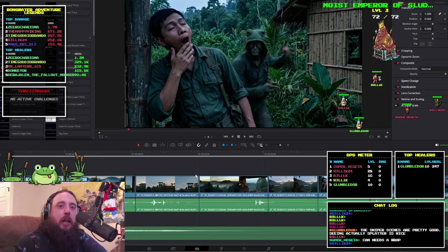The width and height of the screenshot is (448, 252).
Task: Click the speaker volume icon
Action: (437, 145)
